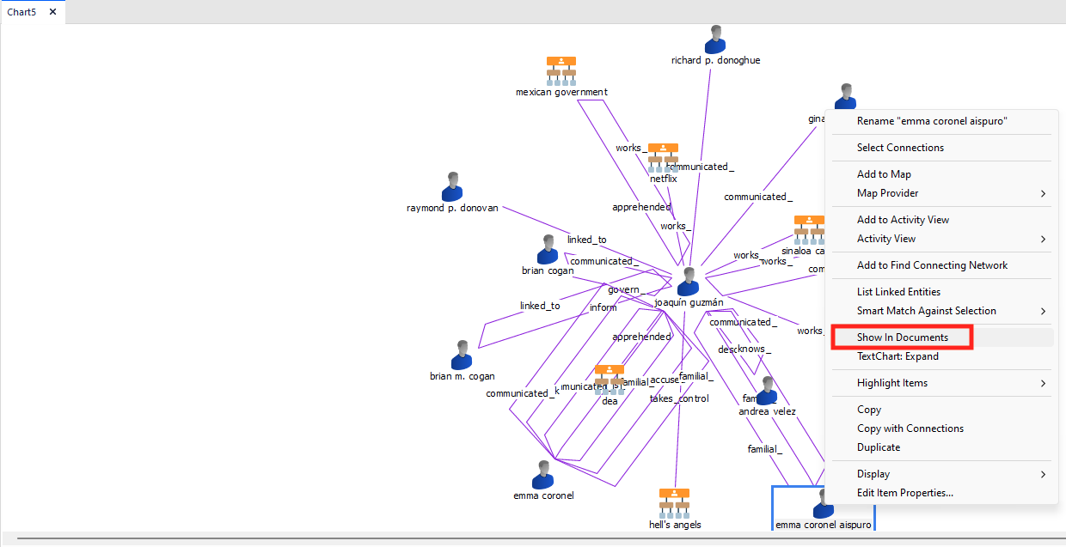Viewport: 1066px width, 547px height.
Task: Select the joaquín guzmán person icon
Action: [x=688, y=282]
